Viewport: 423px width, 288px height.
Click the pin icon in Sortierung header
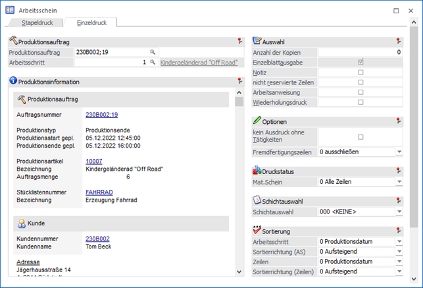399,231
